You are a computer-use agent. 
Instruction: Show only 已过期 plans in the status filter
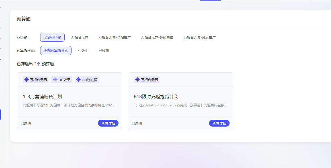[104, 51]
